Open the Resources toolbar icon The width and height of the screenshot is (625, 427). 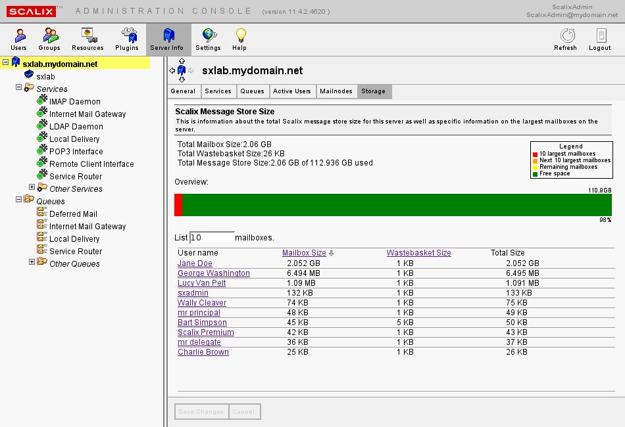point(87,39)
